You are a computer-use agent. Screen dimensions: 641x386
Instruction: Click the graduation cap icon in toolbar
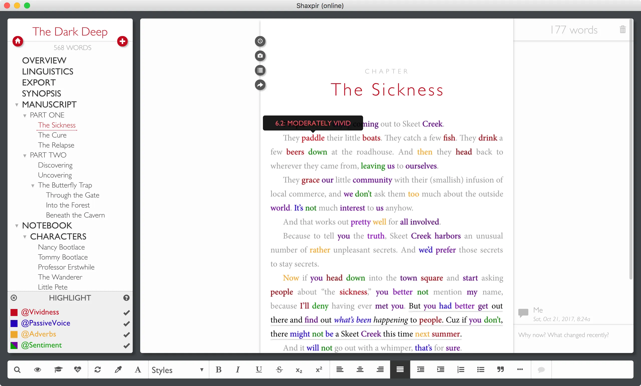click(x=58, y=369)
